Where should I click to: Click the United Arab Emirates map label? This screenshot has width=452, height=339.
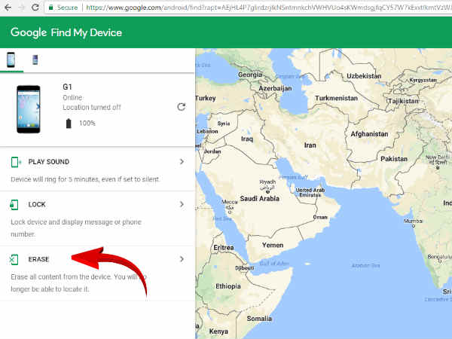click(x=310, y=193)
